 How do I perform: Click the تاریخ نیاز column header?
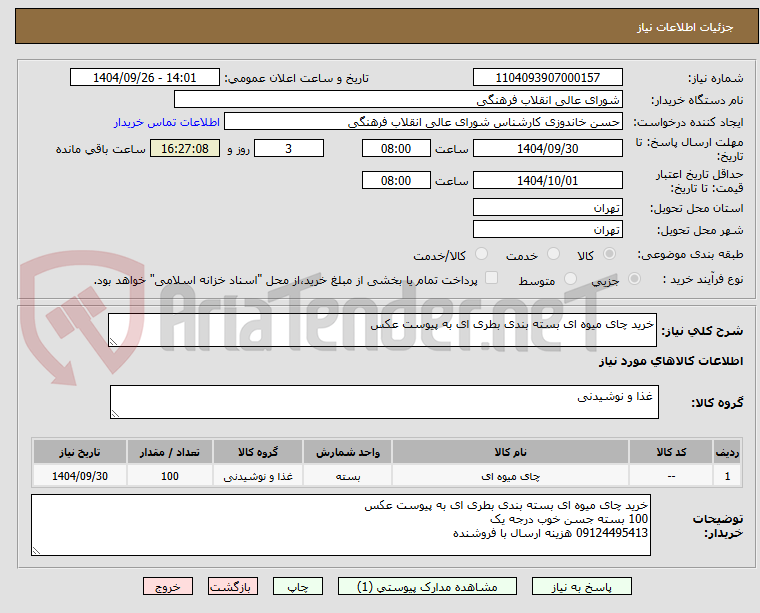tap(80, 452)
